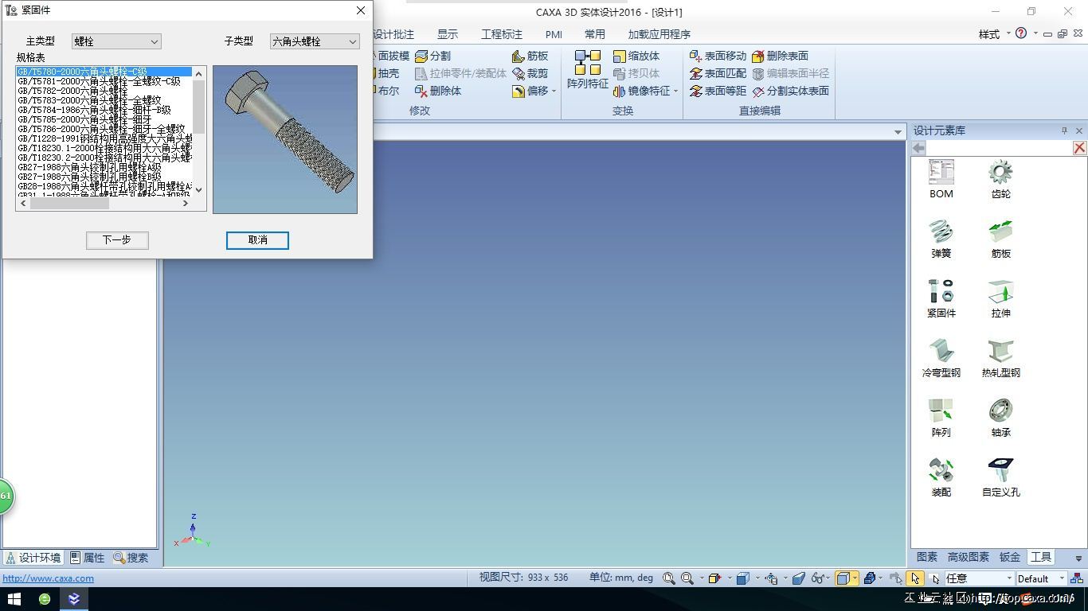Select the 自定义孔 custom hole element
Screen dimensions: 1088x611
click(x=1000, y=477)
